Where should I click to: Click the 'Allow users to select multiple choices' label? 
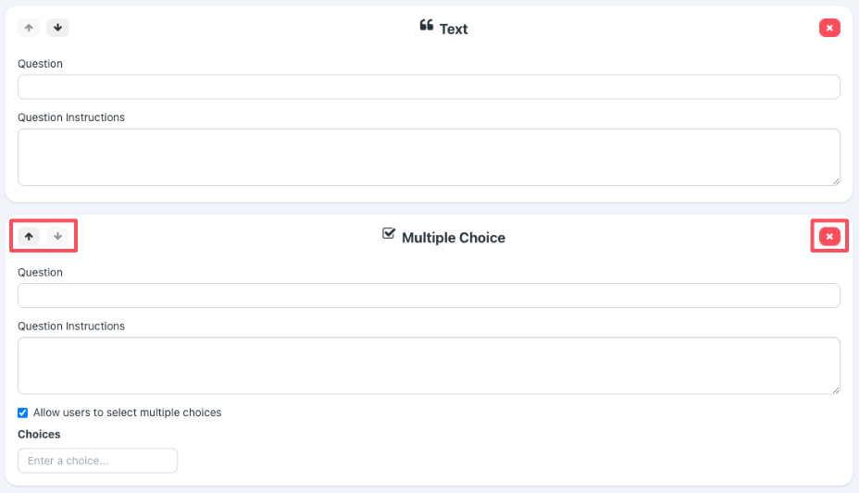coord(127,413)
